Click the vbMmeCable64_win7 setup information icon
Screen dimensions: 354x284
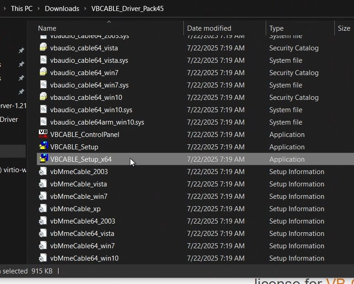click(x=43, y=246)
